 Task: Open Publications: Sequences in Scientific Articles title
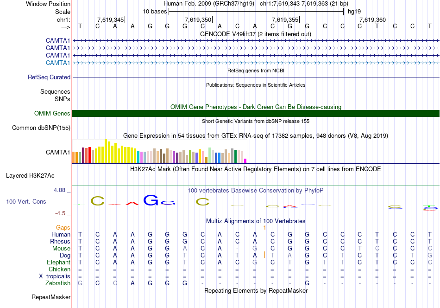pos(256,85)
